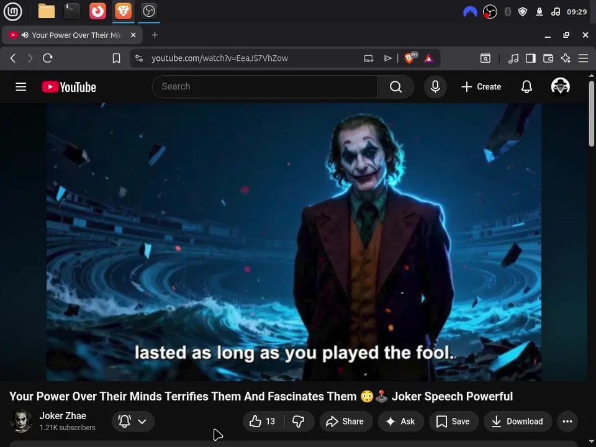Go forward to the next page
596x447 pixels.
[30, 58]
